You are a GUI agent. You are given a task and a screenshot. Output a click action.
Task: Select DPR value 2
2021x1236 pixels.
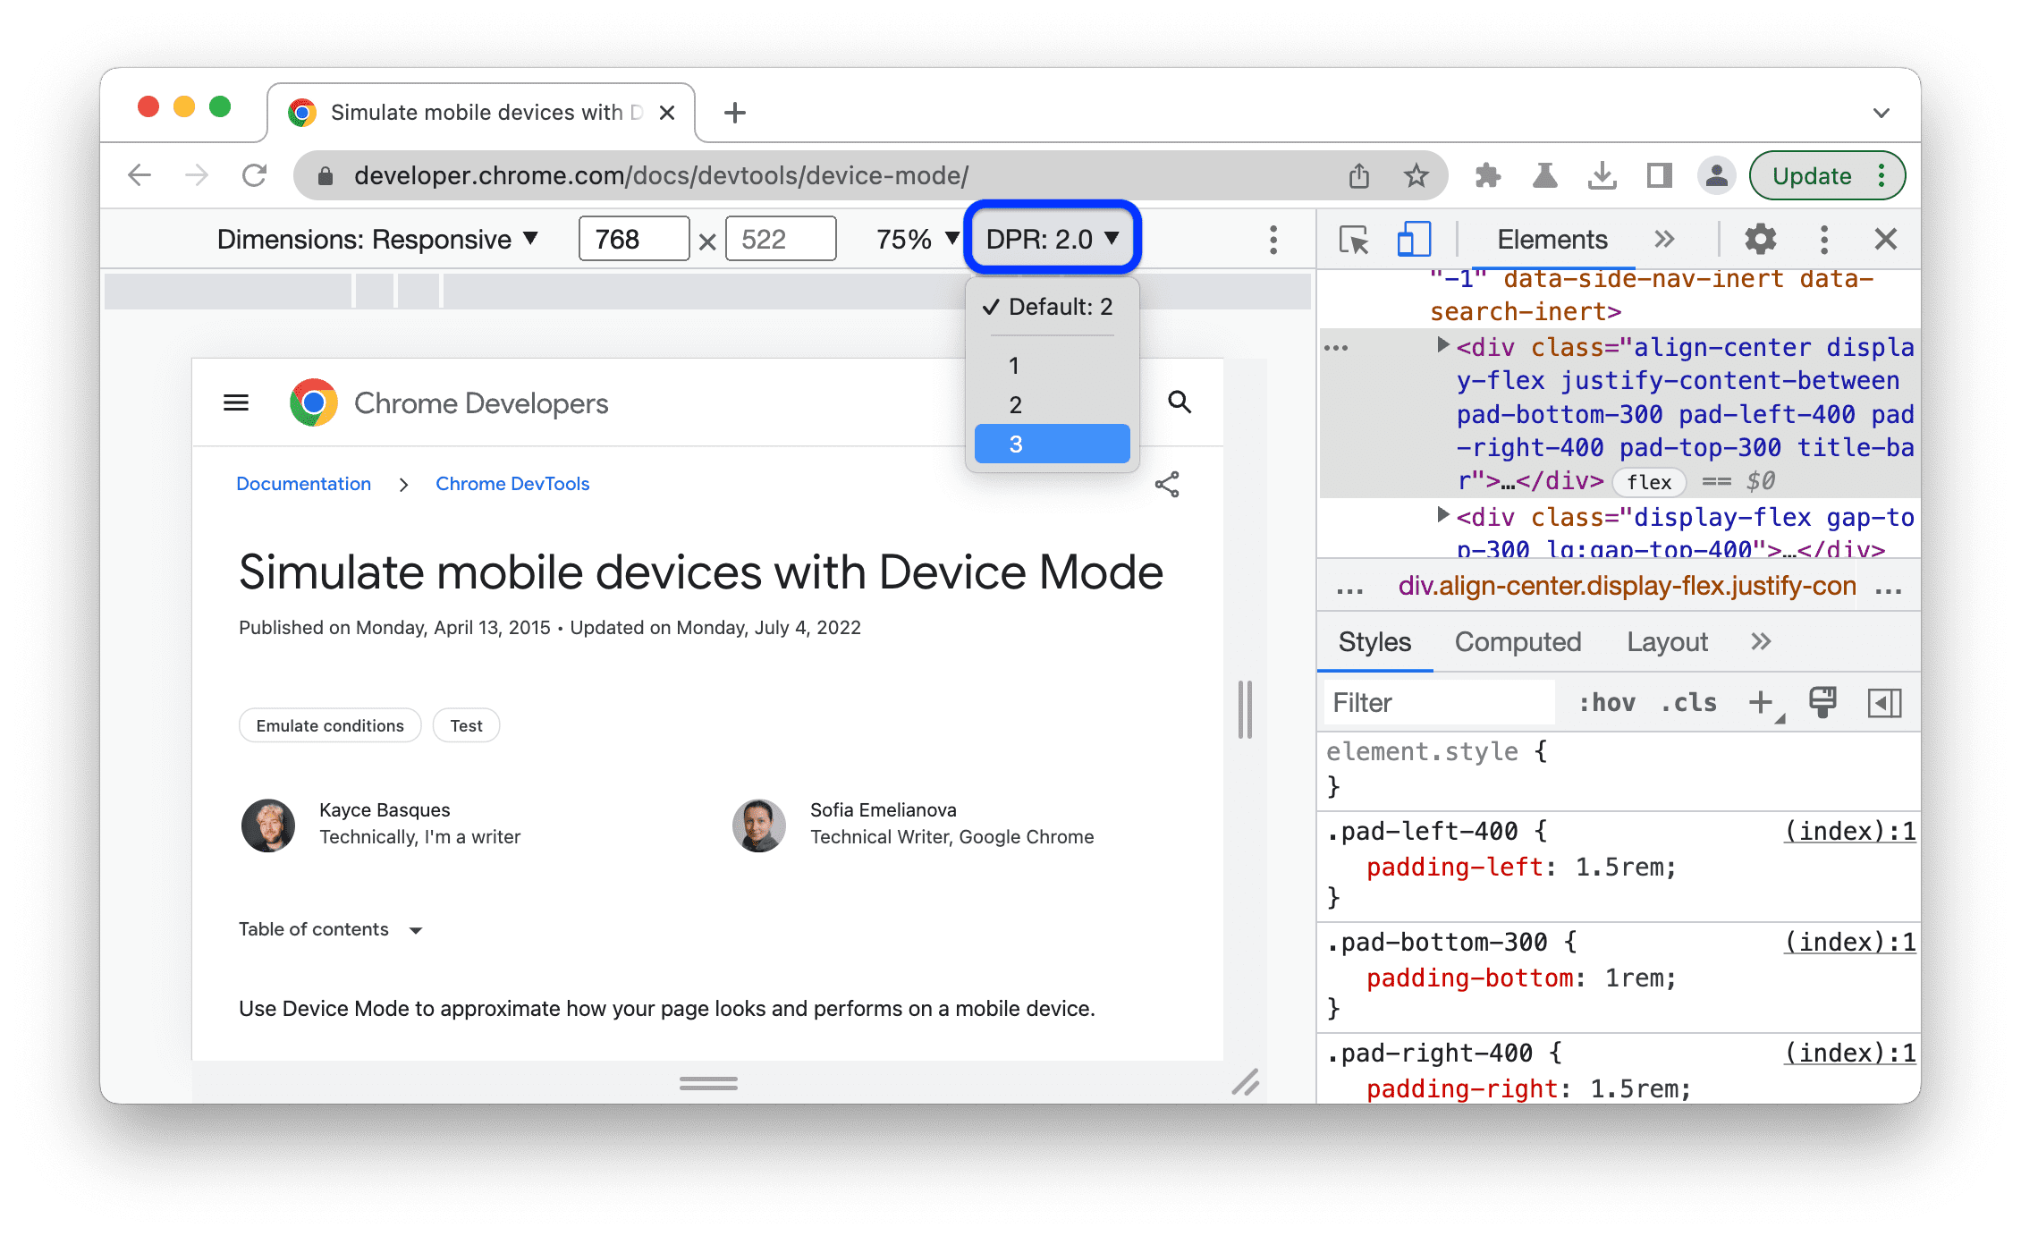(x=1018, y=404)
